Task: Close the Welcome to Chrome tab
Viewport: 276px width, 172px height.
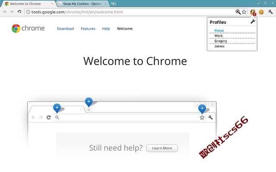Action: tap(52, 4)
